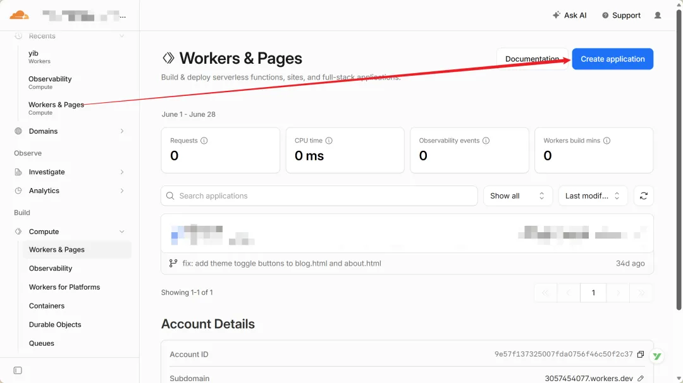Viewport: 683px width, 383px height.
Task: Collapse the Compute section chevron
Action: 122,232
